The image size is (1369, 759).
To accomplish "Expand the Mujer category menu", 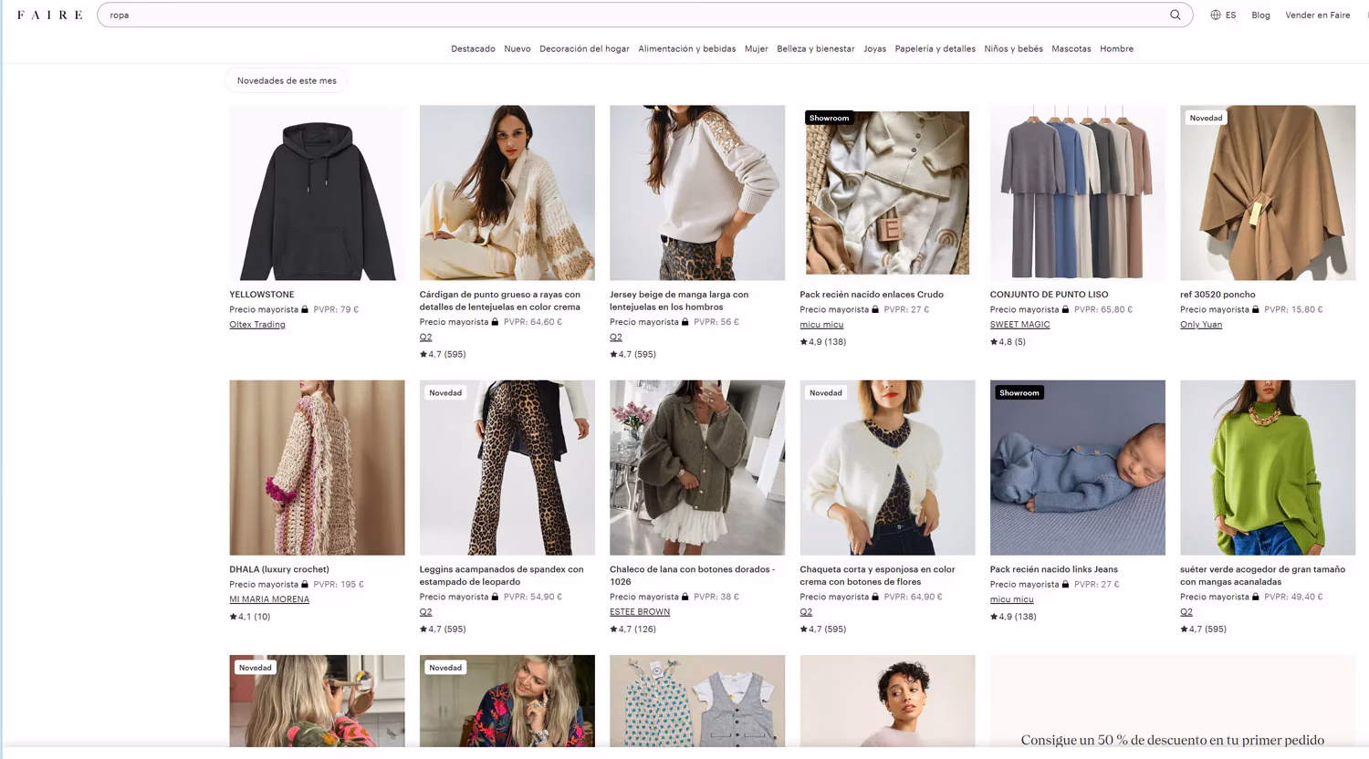I will [756, 48].
